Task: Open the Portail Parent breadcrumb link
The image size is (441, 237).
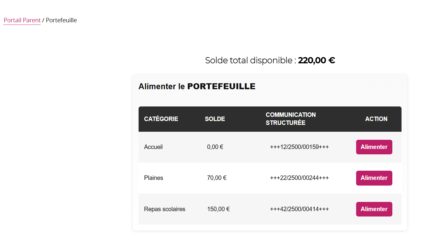Action: [x=22, y=20]
